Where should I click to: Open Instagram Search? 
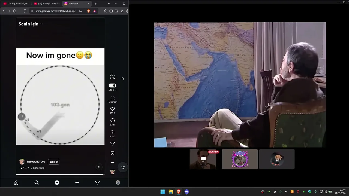(x=37, y=183)
